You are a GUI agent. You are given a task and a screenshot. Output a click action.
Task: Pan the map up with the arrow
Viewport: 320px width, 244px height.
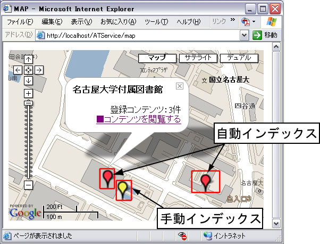tap(28, 60)
